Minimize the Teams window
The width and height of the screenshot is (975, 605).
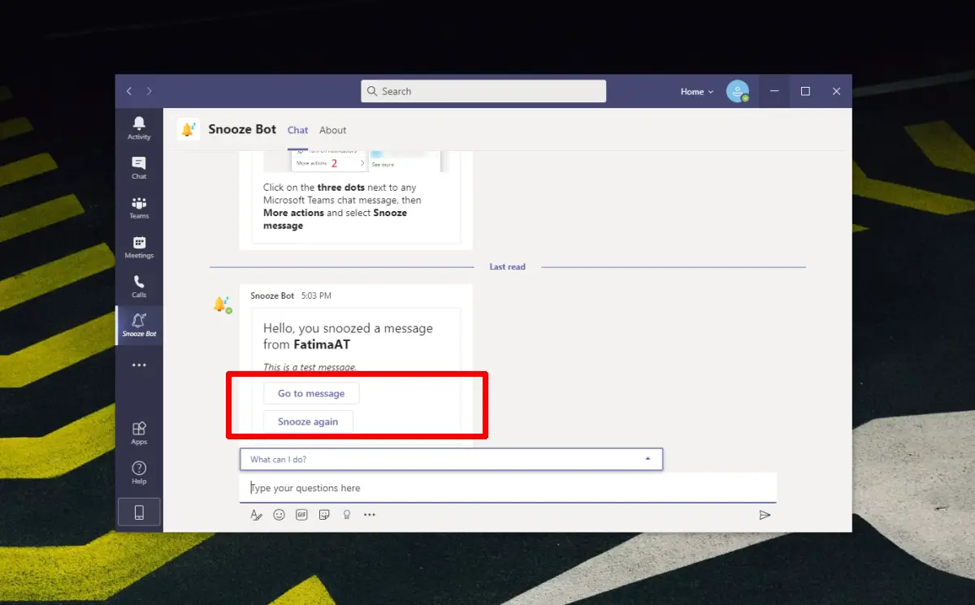tap(774, 92)
